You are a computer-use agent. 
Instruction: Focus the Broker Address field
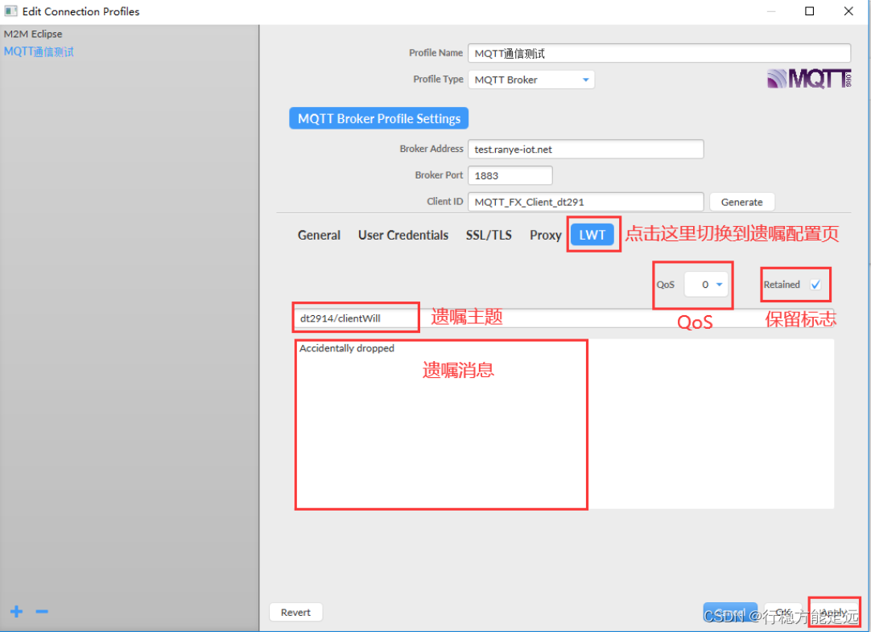585,150
